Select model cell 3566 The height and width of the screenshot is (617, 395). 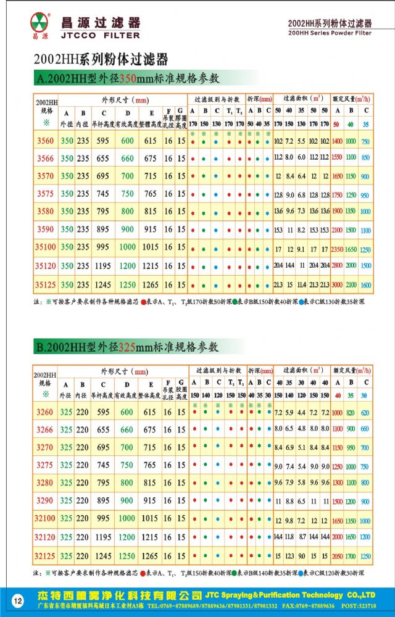tap(46, 158)
